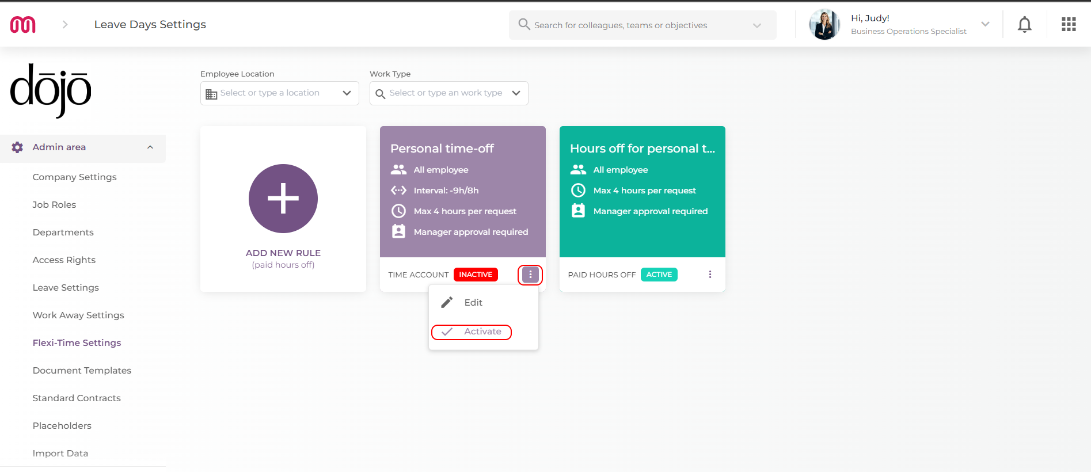Click Business Operations Specialist text
1091x472 pixels.
(908, 32)
